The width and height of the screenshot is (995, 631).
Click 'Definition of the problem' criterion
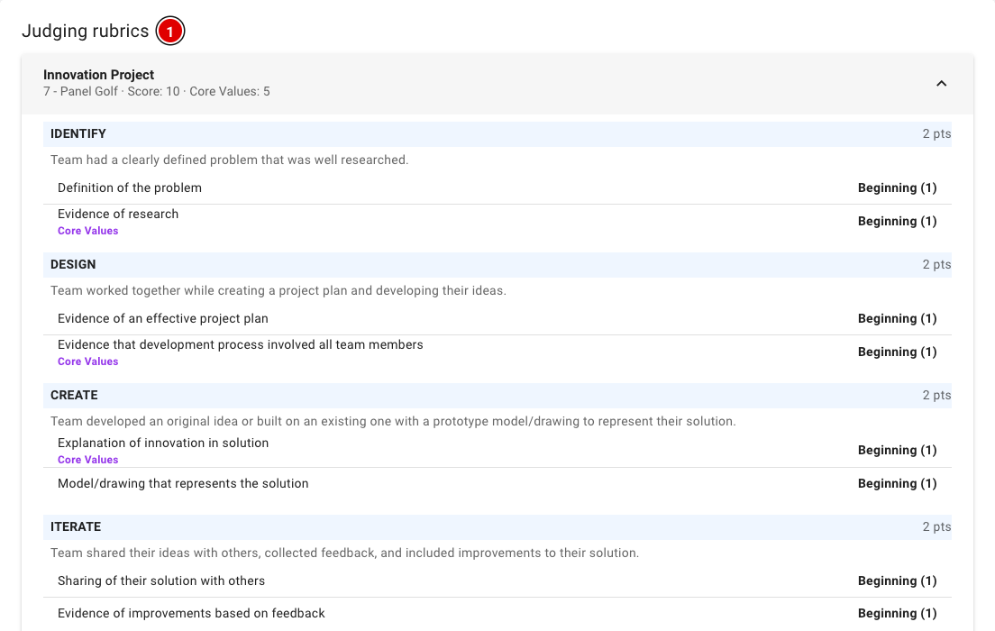tap(130, 187)
